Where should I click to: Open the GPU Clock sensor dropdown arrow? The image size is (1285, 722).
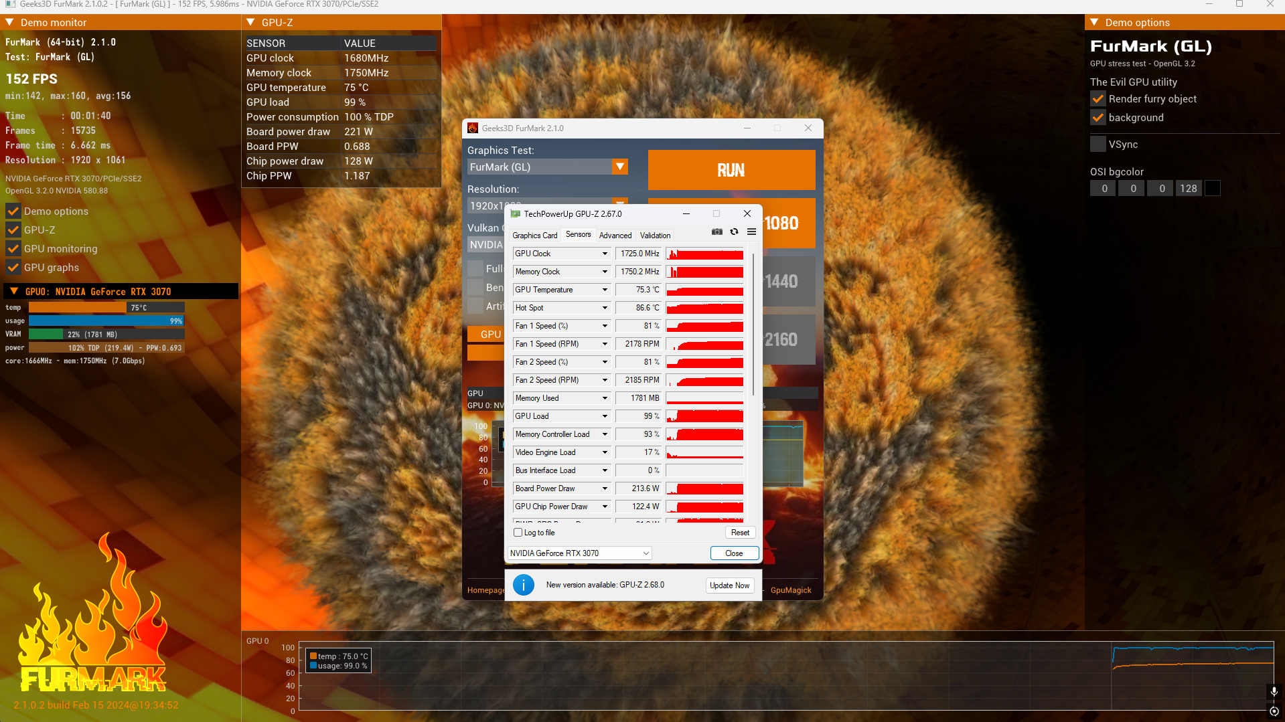(605, 254)
